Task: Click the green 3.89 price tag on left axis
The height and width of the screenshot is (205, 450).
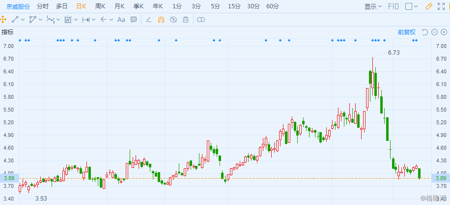Action: click(9, 179)
